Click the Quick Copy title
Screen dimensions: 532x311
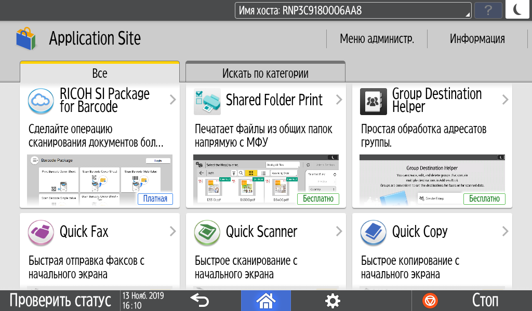[x=420, y=232]
